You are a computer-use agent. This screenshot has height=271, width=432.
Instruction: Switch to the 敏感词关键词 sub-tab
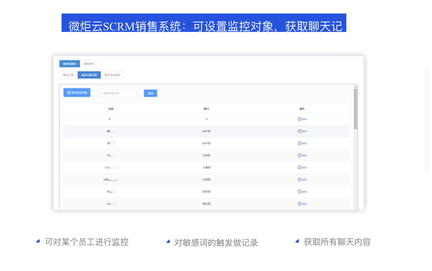point(113,75)
